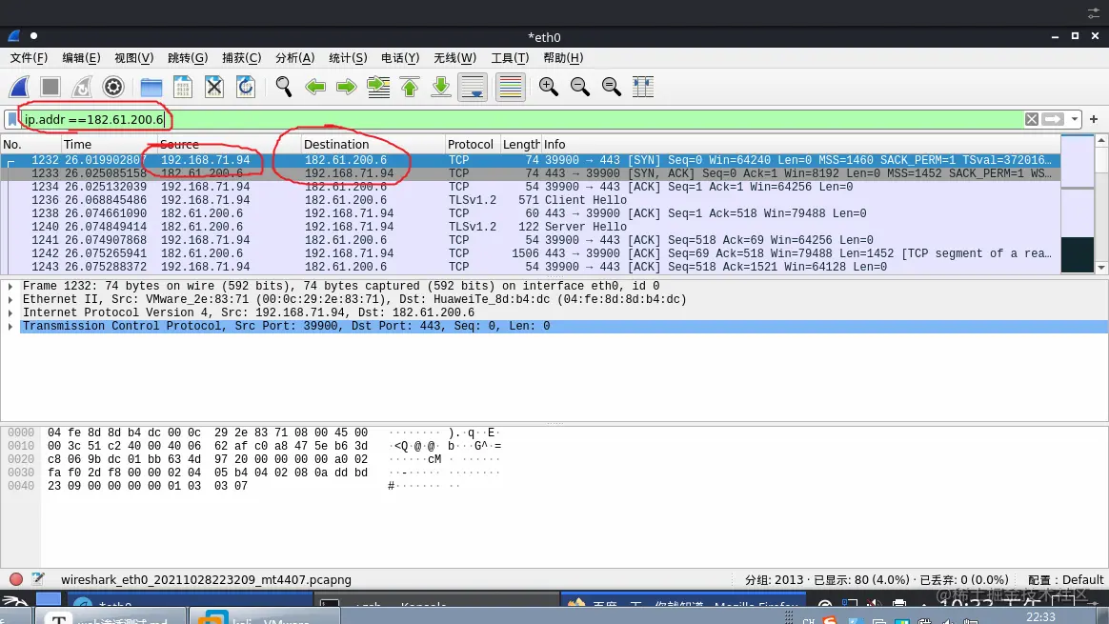Sort by Protocol column header
1109x624 pixels.
point(473,144)
